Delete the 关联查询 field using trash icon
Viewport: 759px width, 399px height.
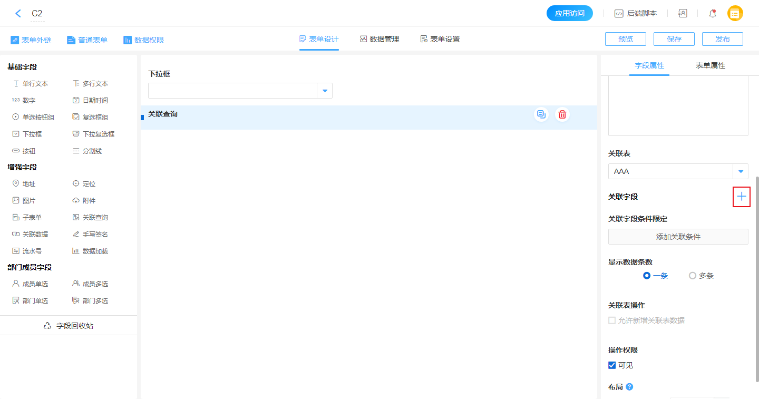(562, 114)
